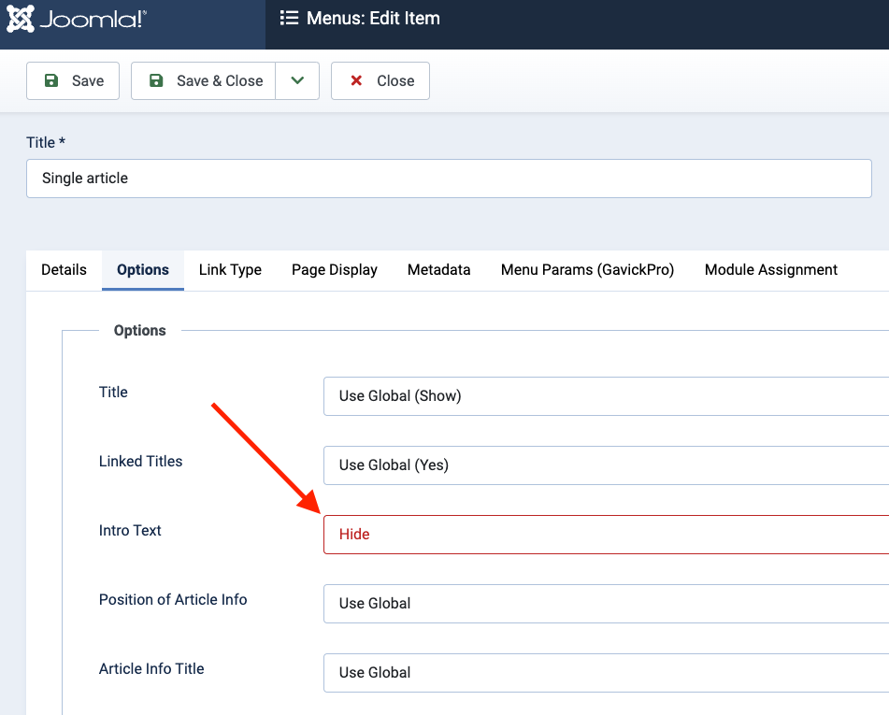Image resolution: width=889 pixels, height=715 pixels.
Task: Open the Article Info Title dropdown
Action: (606, 673)
